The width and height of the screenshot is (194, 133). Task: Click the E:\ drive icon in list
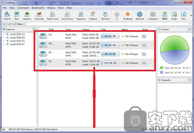point(43,54)
